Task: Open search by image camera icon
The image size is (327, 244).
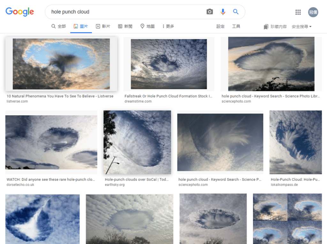Action: 209,11
